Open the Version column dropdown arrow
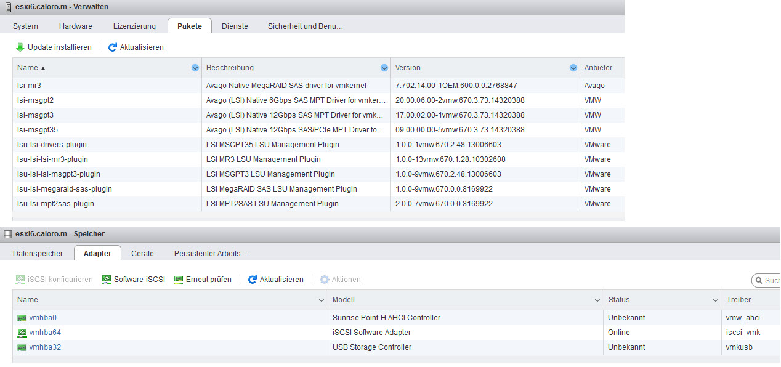781x367 pixels. 573,68
